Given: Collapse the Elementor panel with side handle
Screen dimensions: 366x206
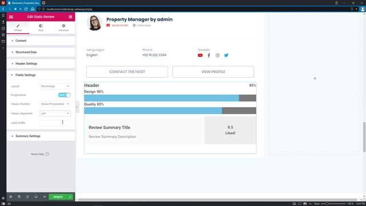Looking at the screenshot, I should pos(77,107).
